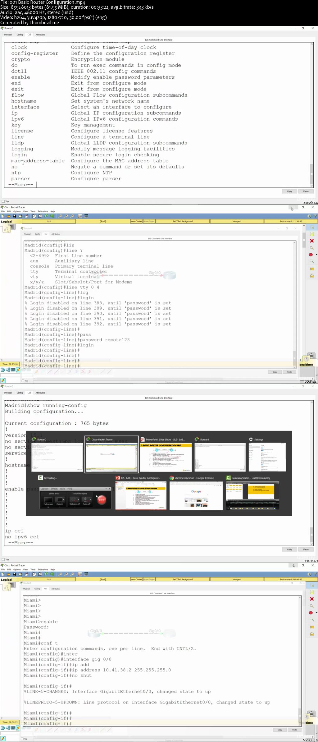
Task: Select Camtasia Studio thumbnail in task switcher
Action: click(253, 493)
